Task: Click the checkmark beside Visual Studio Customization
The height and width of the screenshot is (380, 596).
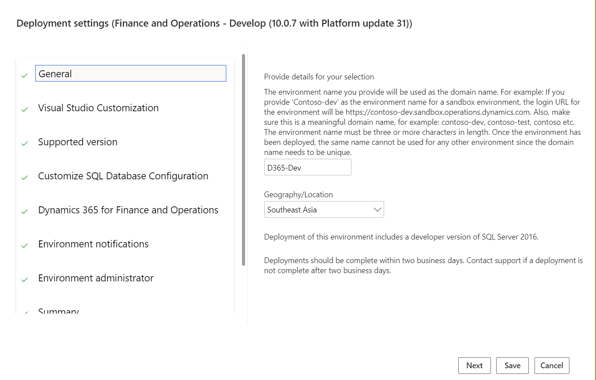Action: point(24,110)
